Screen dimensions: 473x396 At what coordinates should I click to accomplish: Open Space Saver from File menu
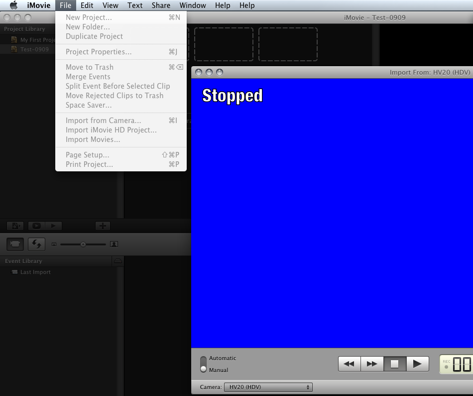tap(121, 105)
